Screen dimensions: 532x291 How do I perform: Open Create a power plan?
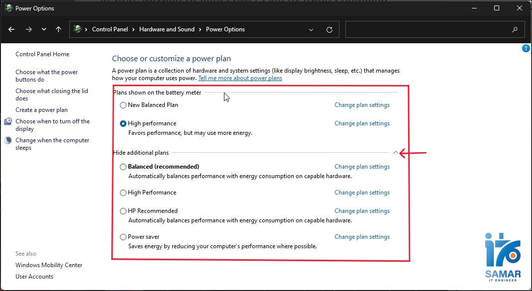(41, 110)
